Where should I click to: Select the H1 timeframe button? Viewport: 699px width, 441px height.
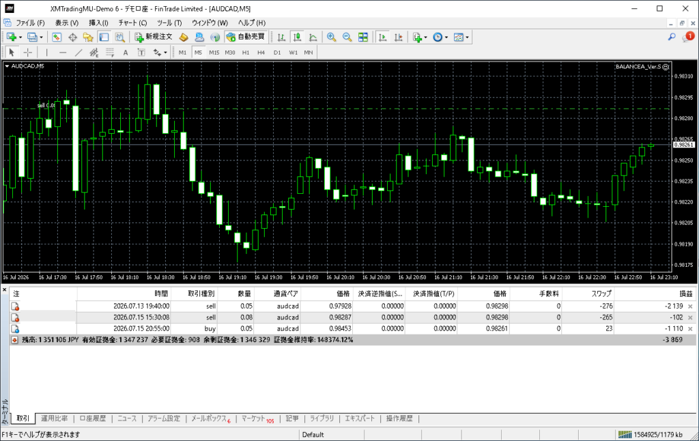pyautogui.click(x=246, y=53)
